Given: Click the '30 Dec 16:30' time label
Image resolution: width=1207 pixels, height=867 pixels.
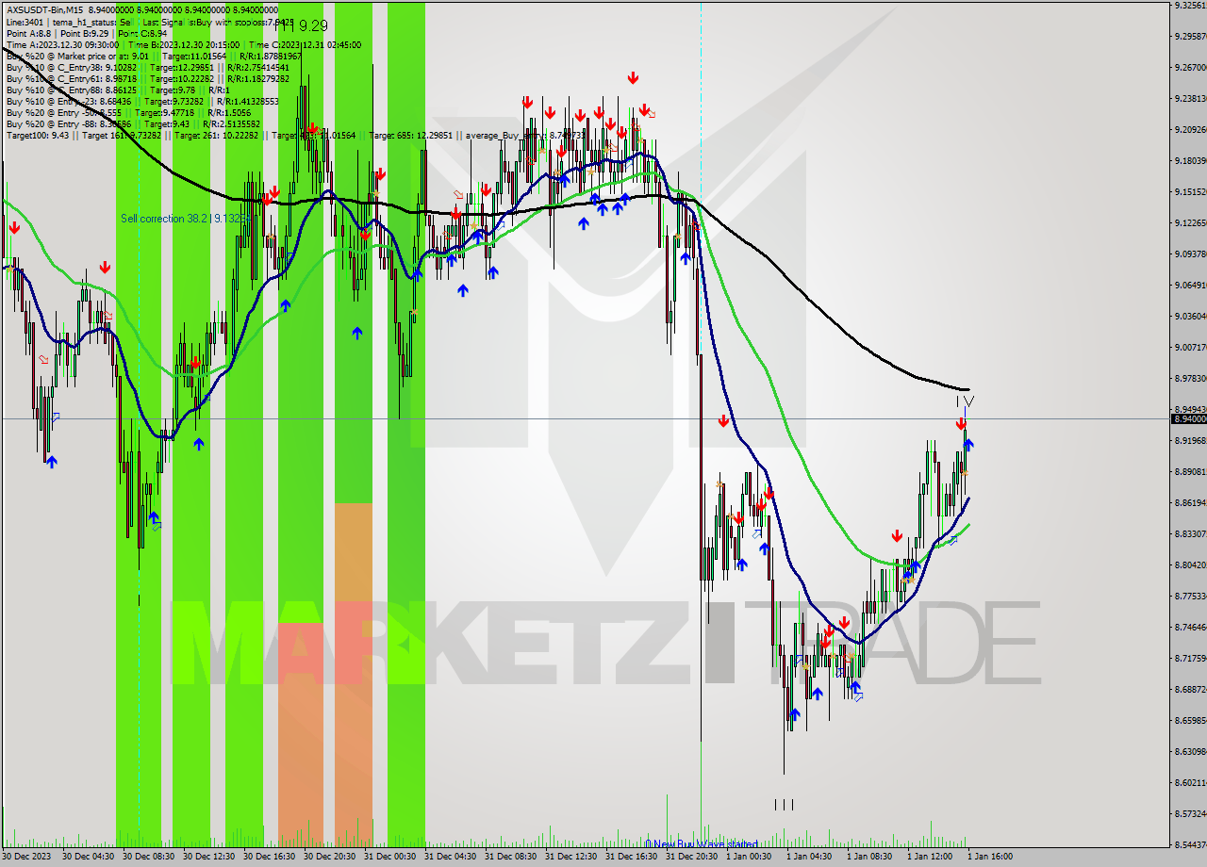Looking at the screenshot, I should coord(270,858).
